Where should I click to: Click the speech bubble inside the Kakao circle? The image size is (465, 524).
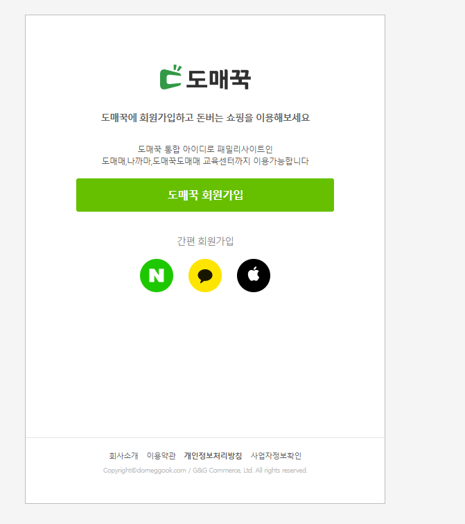(205, 276)
